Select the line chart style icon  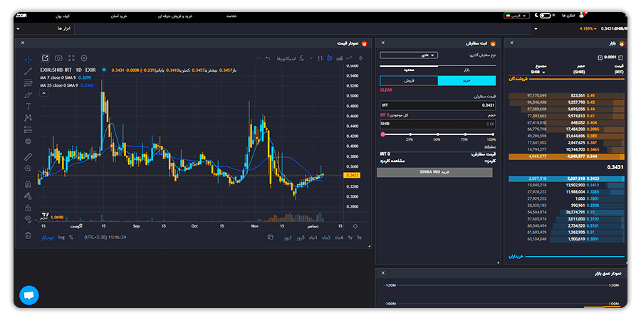click(x=349, y=58)
